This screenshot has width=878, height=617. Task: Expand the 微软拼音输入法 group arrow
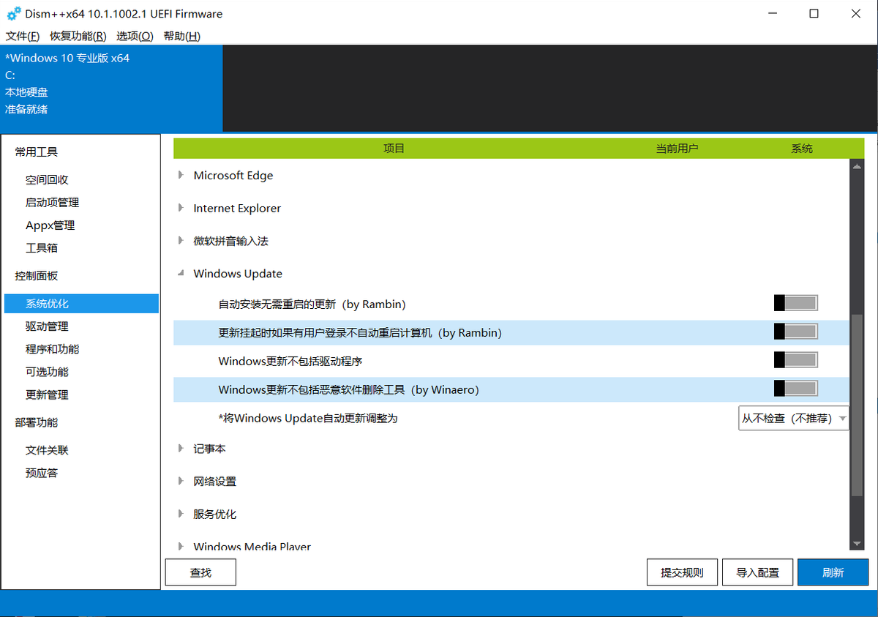pyautogui.click(x=181, y=240)
